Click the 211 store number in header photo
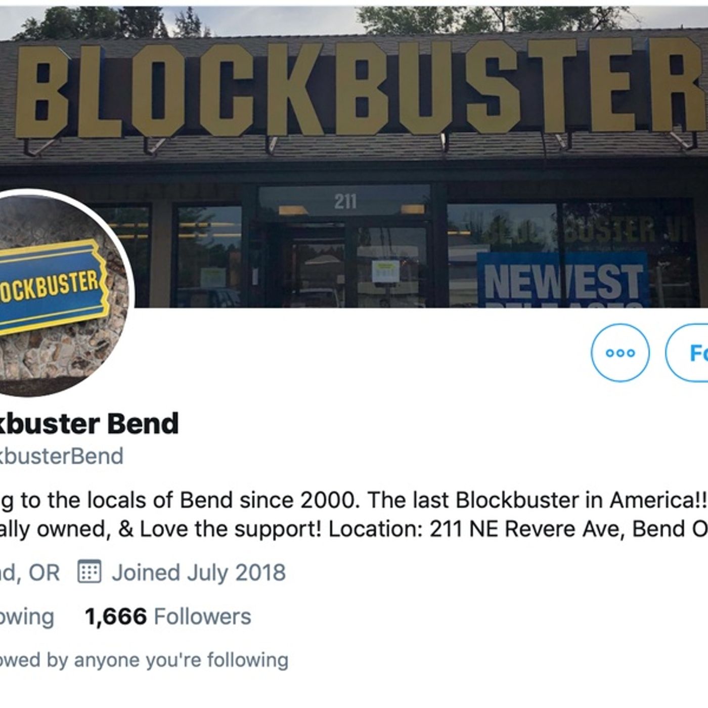The image size is (708, 708). click(345, 201)
